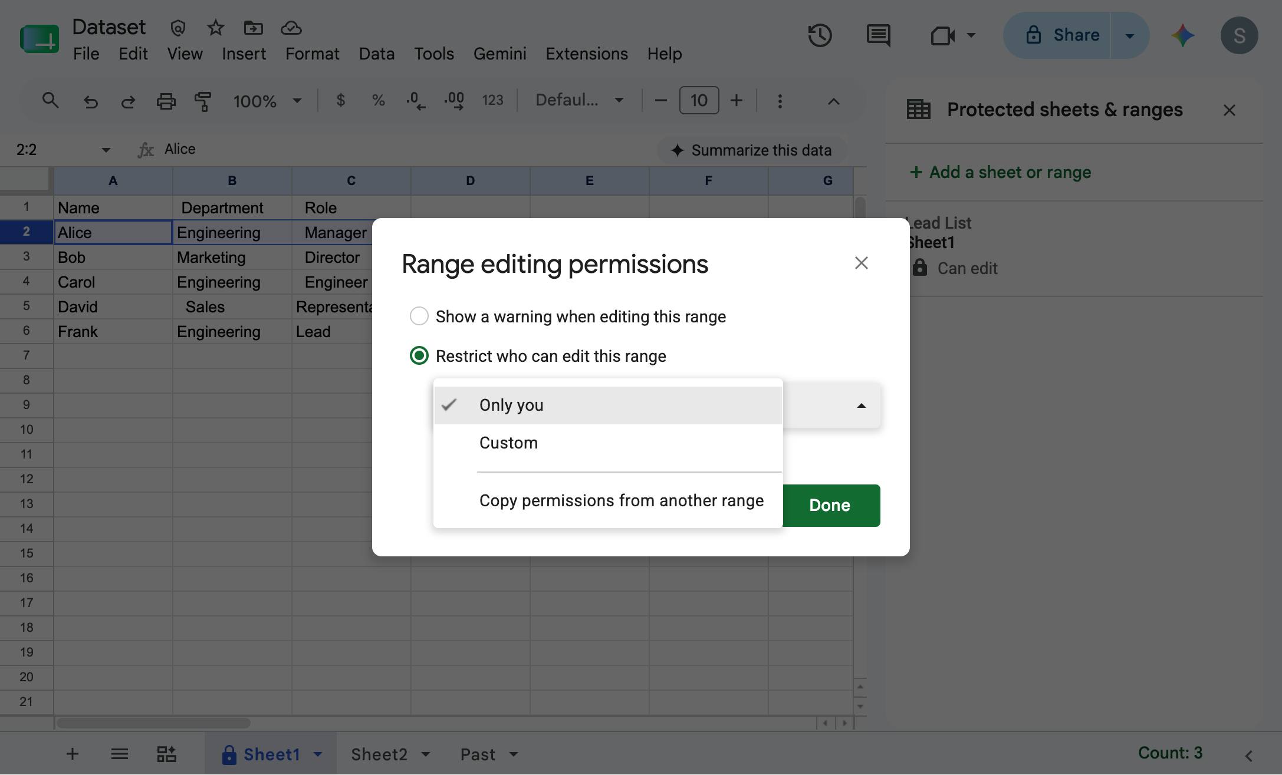1282x775 pixels.
Task: Switch to the Sheet2 tab
Action: [x=379, y=754]
